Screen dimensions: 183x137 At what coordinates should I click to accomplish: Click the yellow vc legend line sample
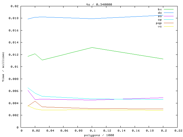tap(168, 27)
